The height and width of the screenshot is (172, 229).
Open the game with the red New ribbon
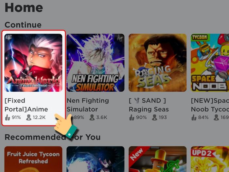(158, 159)
